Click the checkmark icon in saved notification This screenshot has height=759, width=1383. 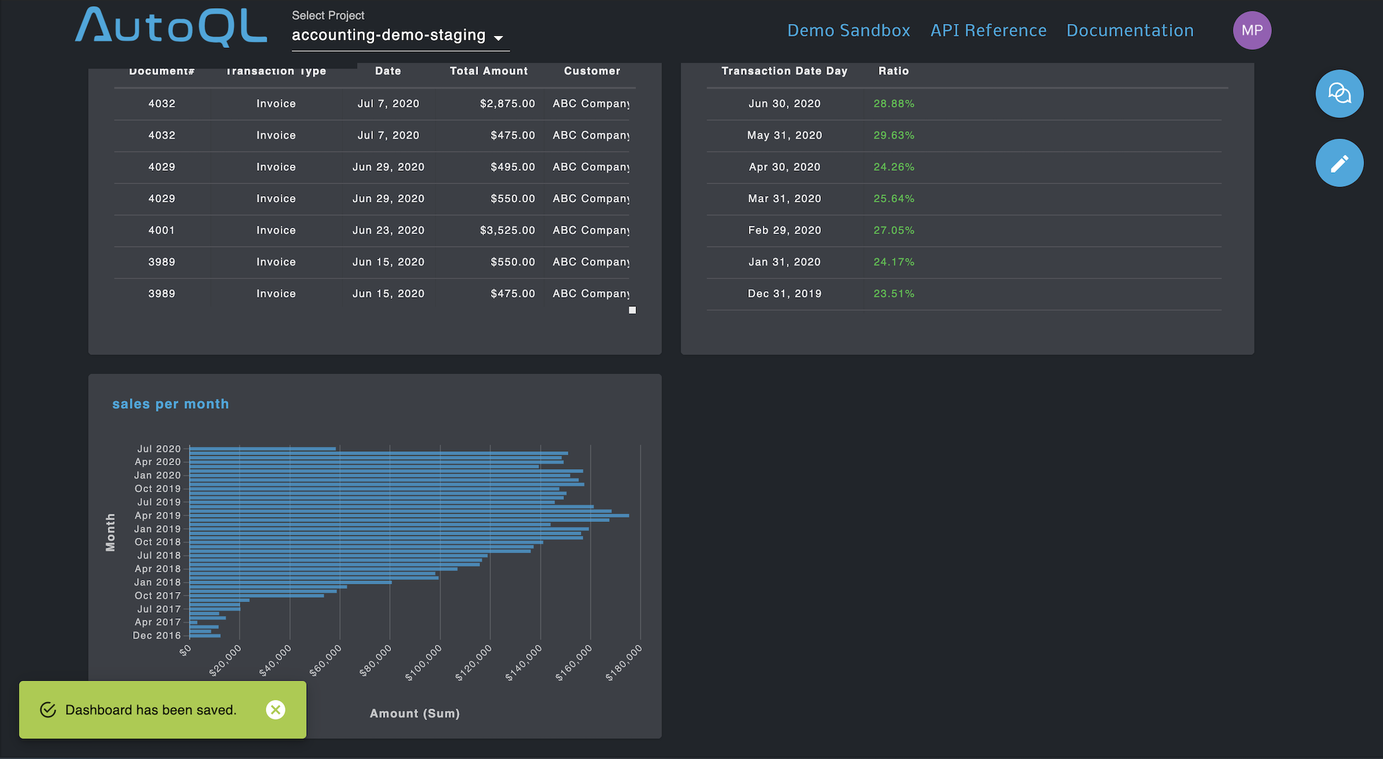coord(48,710)
